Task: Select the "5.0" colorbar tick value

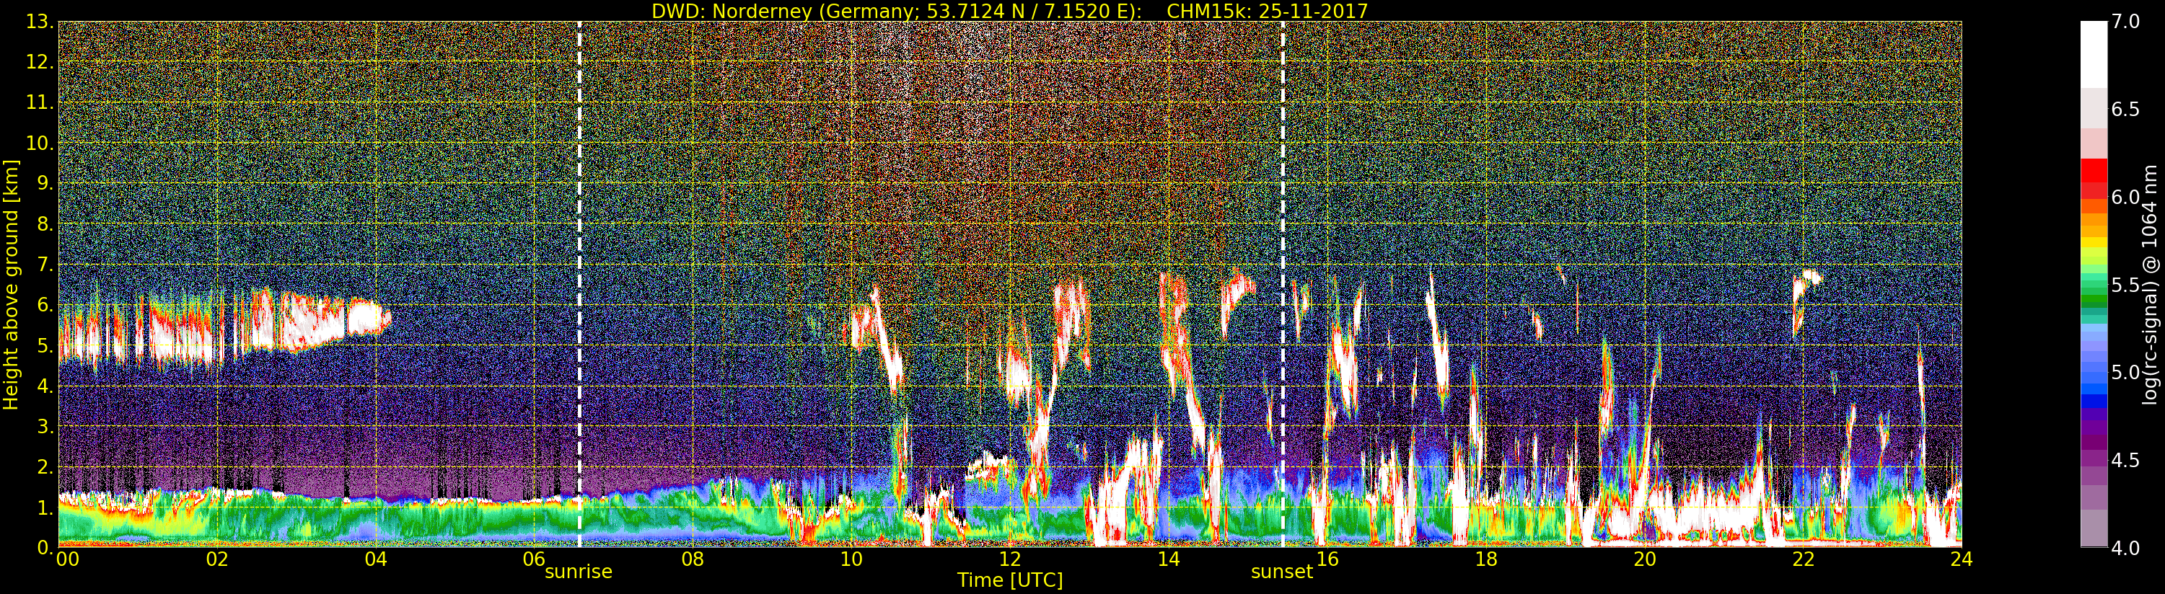Action: [x=2126, y=372]
